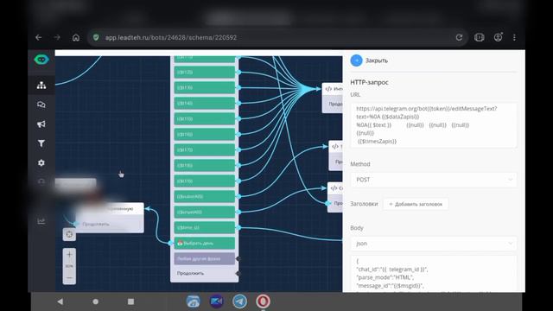The width and height of the screenshot is (553, 311).
Task: Select the green button ending 160
Action: click(x=204, y=135)
